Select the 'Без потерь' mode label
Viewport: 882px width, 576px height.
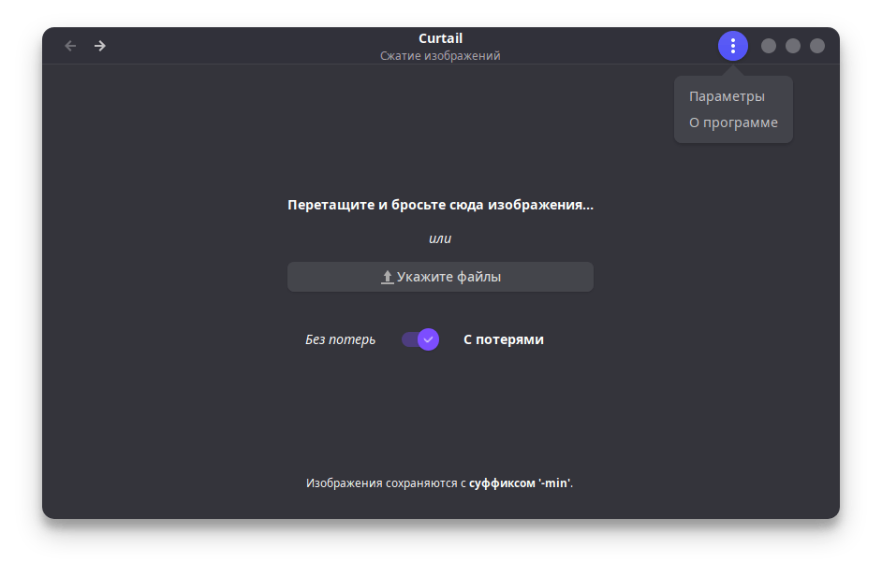pyautogui.click(x=340, y=339)
